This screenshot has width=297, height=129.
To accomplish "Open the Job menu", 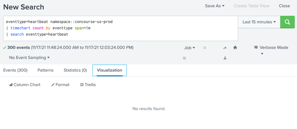I will point(190,48).
